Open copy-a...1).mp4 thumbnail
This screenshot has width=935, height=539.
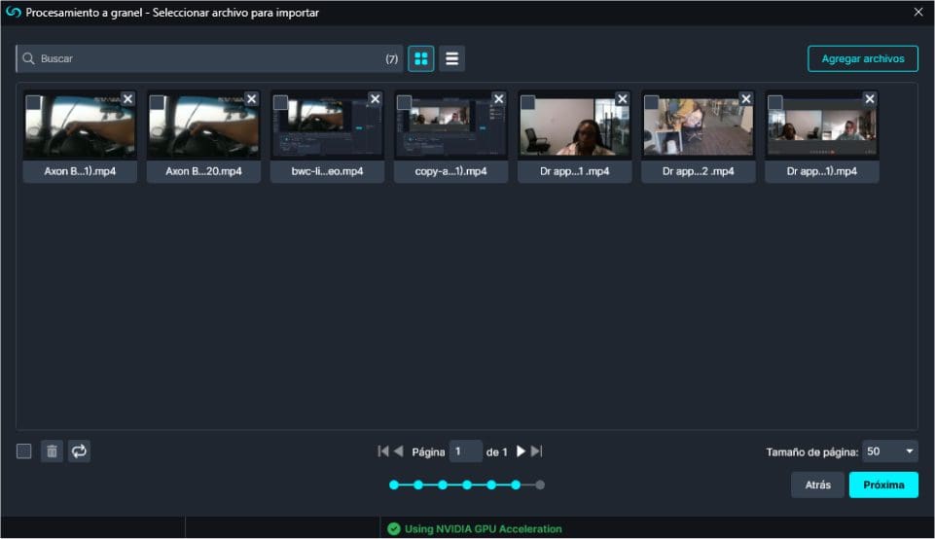click(x=450, y=126)
